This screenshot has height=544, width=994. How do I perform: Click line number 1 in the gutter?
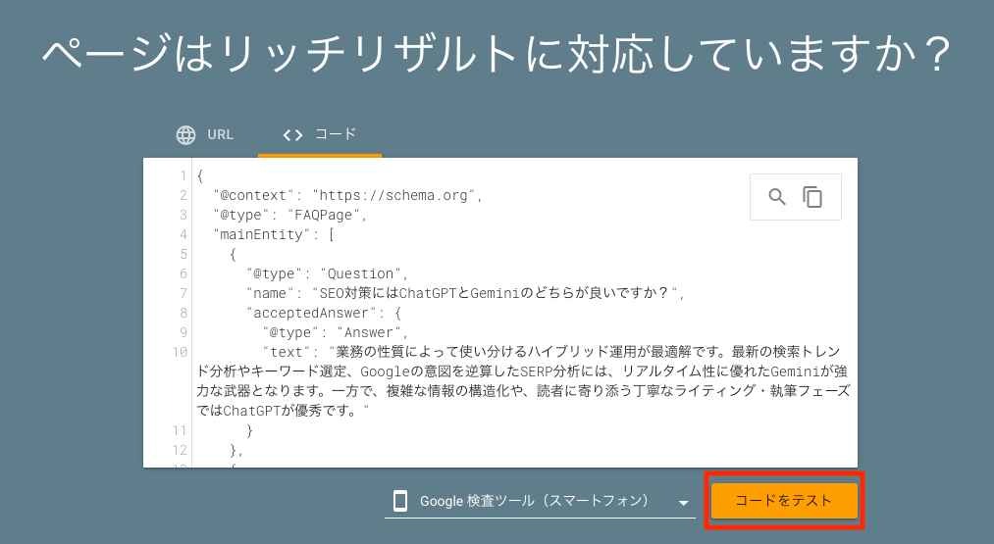click(x=183, y=175)
